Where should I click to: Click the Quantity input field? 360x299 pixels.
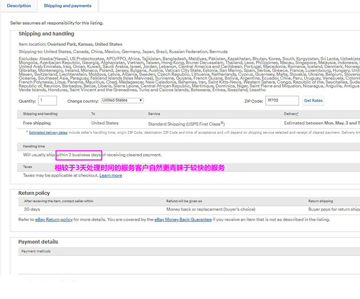(x=47, y=101)
